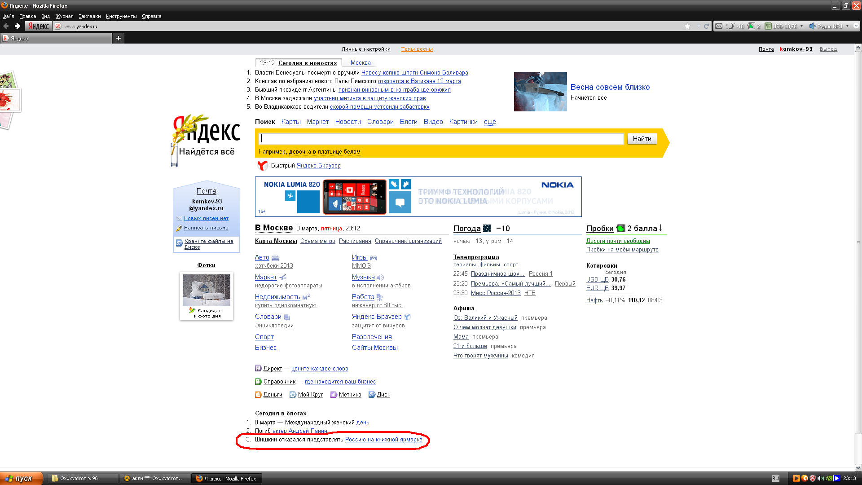Screen dimensions: 862x485
Task: Open mail envelope icon in Yandex toolbar
Action: (719, 26)
